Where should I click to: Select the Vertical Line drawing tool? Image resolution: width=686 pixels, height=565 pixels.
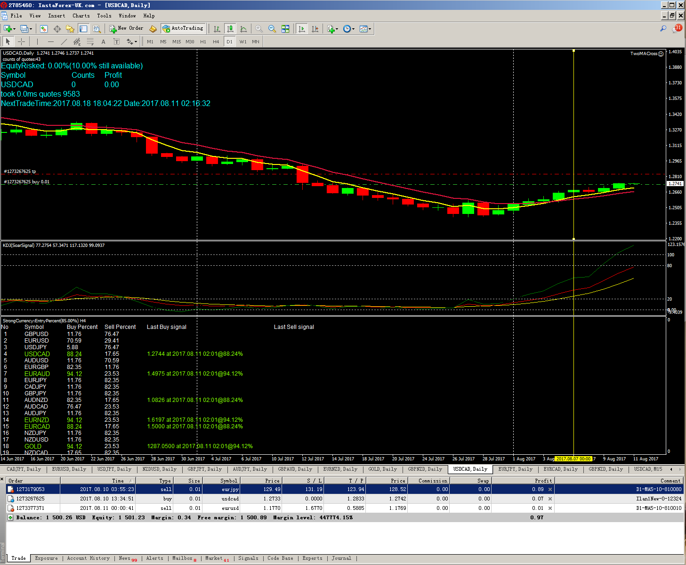coord(37,41)
